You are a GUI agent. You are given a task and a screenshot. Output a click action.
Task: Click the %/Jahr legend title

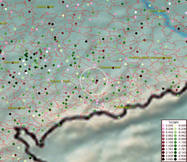coord(174,122)
